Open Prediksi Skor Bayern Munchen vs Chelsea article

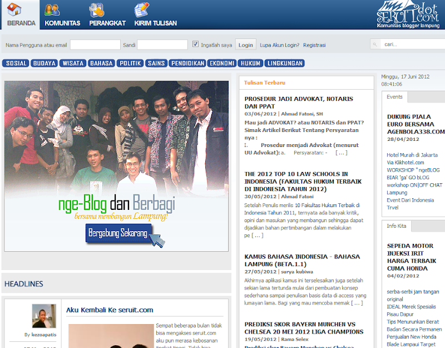[304, 328]
